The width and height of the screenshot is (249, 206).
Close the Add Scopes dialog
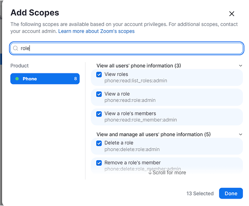click(232, 14)
